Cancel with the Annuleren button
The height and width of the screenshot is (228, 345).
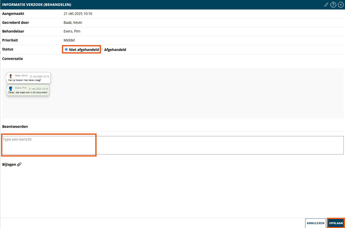pyautogui.click(x=315, y=223)
